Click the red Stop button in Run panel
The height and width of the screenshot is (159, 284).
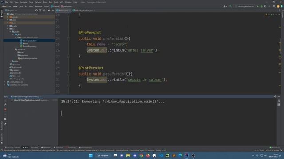point(5,109)
